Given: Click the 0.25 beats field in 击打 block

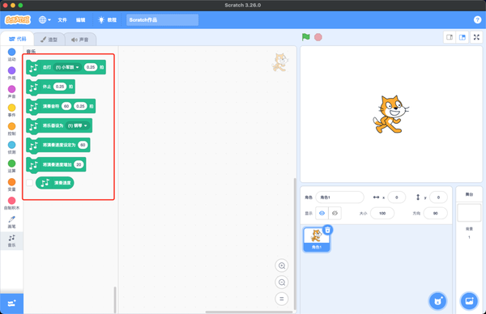Looking at the screenshot, I should pos(91,67).
